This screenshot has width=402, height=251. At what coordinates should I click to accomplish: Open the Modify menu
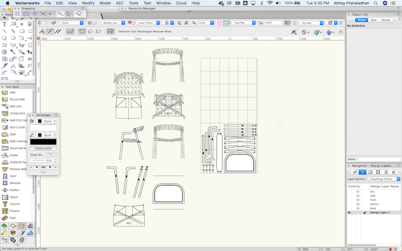click(x=88, y=3)
